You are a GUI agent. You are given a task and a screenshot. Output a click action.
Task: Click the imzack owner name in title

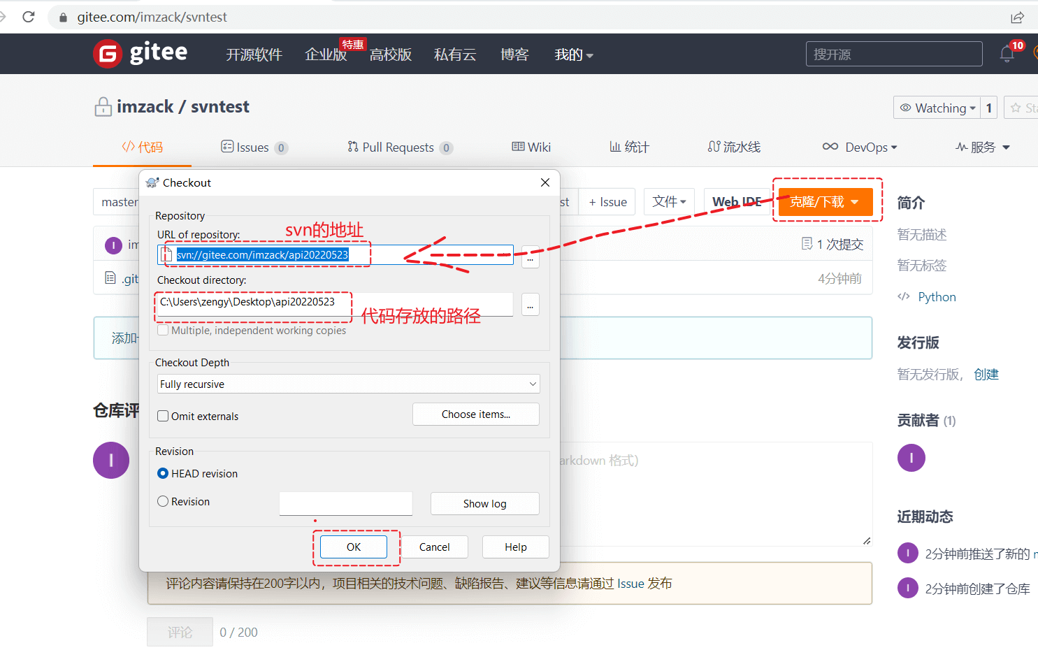coord(145,106)
